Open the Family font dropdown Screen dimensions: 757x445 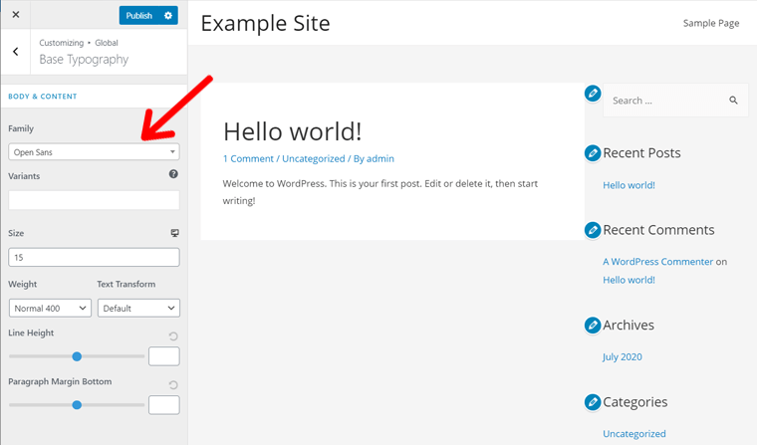(94, 152)
